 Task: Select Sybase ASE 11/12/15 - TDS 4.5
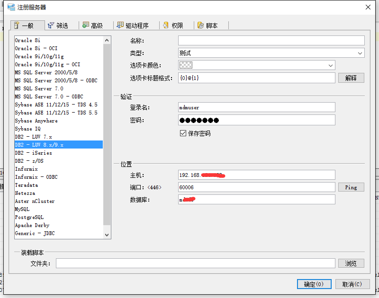tap(59, 105)
